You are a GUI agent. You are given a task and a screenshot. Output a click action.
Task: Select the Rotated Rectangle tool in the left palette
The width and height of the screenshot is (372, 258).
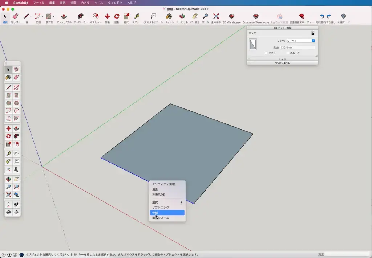pyautogui.click(x=16, y=95)
